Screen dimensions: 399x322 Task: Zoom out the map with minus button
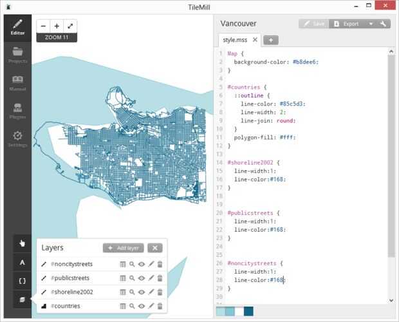pos(43,26)
